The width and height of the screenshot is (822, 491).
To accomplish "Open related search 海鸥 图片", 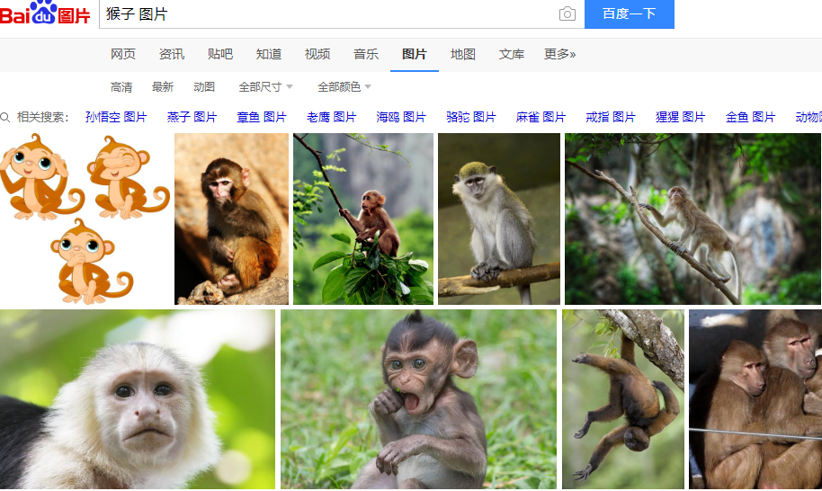I will point(401,118).
